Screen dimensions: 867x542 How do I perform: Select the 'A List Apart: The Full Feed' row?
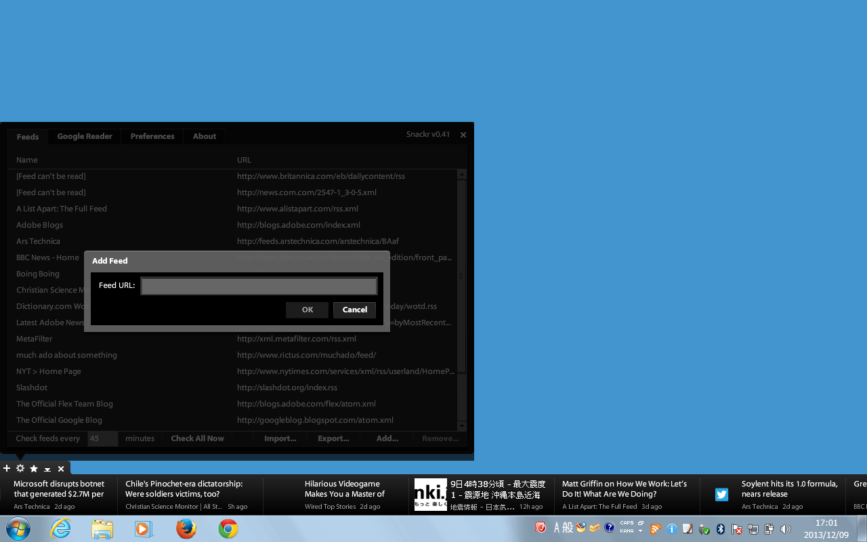click(232, 209)
